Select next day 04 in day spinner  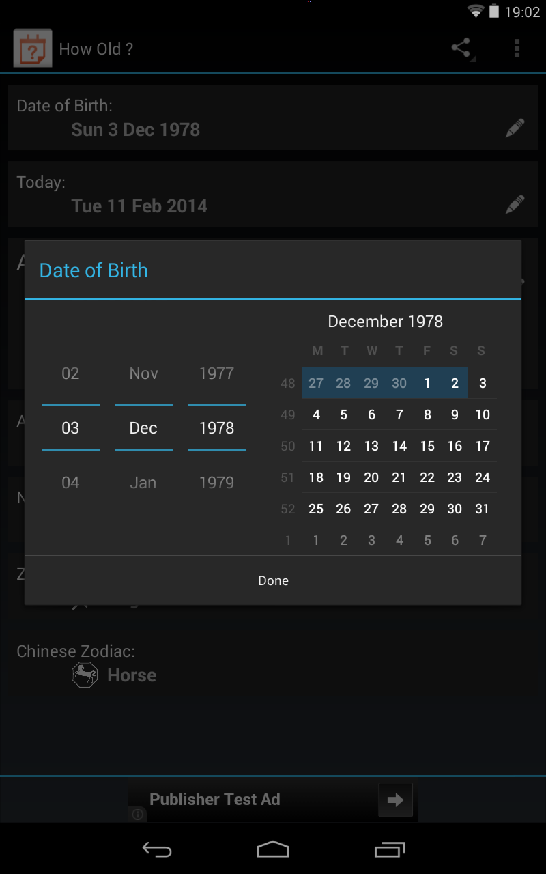click(70, 483)
